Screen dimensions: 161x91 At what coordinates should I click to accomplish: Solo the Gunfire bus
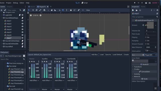point(42,62)
